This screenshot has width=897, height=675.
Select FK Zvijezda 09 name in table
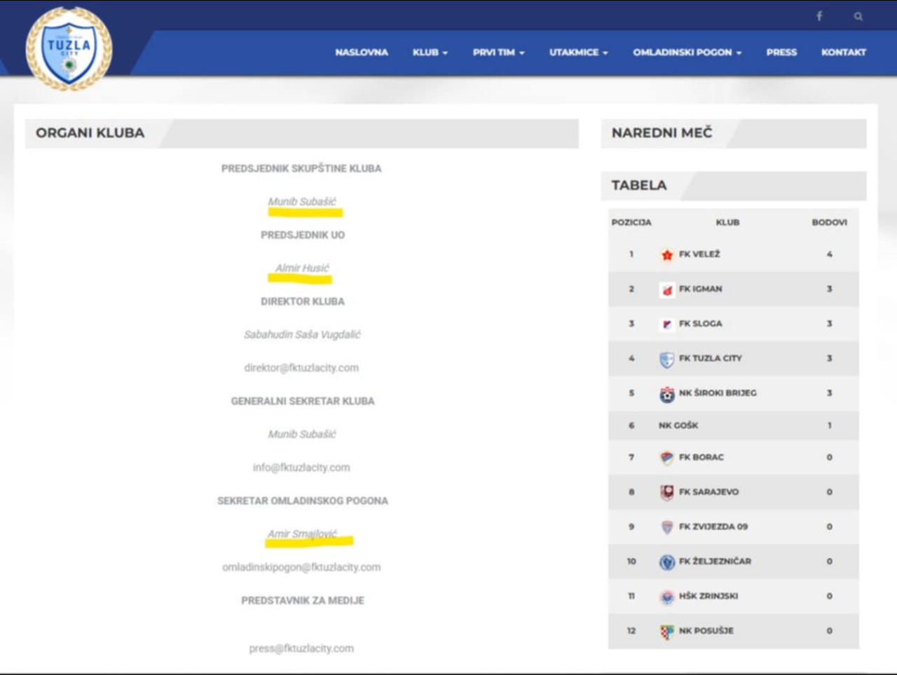[713, 526]
